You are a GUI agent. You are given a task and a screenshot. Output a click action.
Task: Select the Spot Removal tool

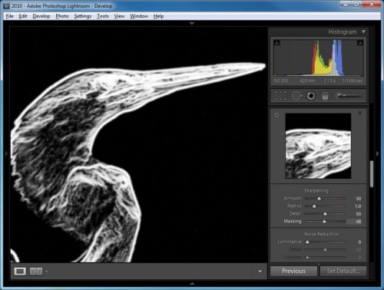point(296,96)
